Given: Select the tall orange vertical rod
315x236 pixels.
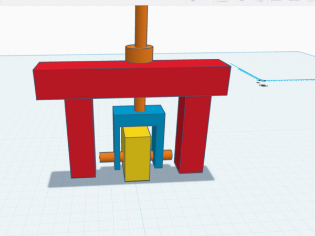Looking at the screenshot, I should [x=142, y=26].
